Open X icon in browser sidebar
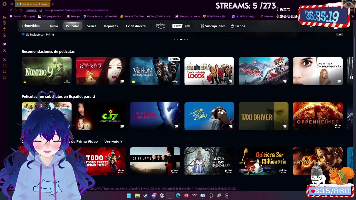The height and width of the screenshot is (200, 356). pos(4,50)
